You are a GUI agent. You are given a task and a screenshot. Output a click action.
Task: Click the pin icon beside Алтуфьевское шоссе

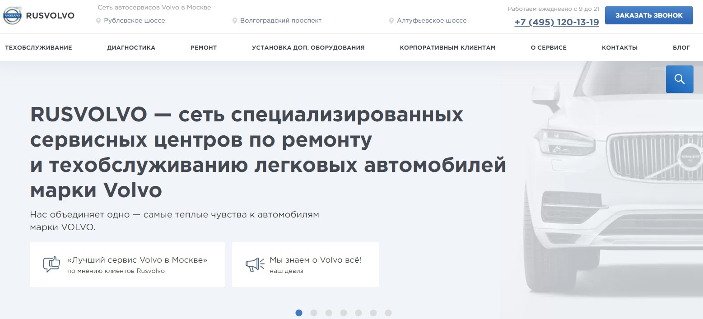coord(391,21)
